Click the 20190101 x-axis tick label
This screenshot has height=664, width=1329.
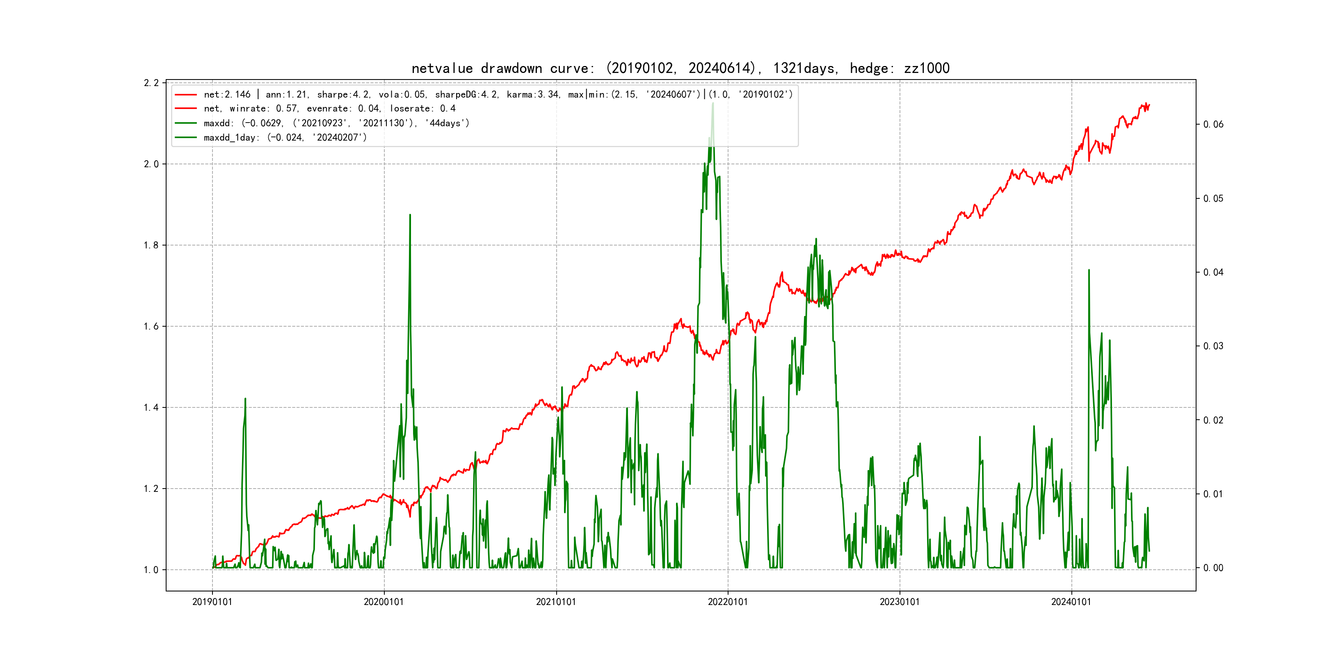tap(212, 602)
